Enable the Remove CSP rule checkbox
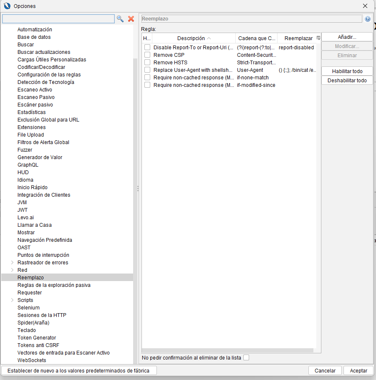The height and width of the screenshot is (380, 376). (147, 55)
